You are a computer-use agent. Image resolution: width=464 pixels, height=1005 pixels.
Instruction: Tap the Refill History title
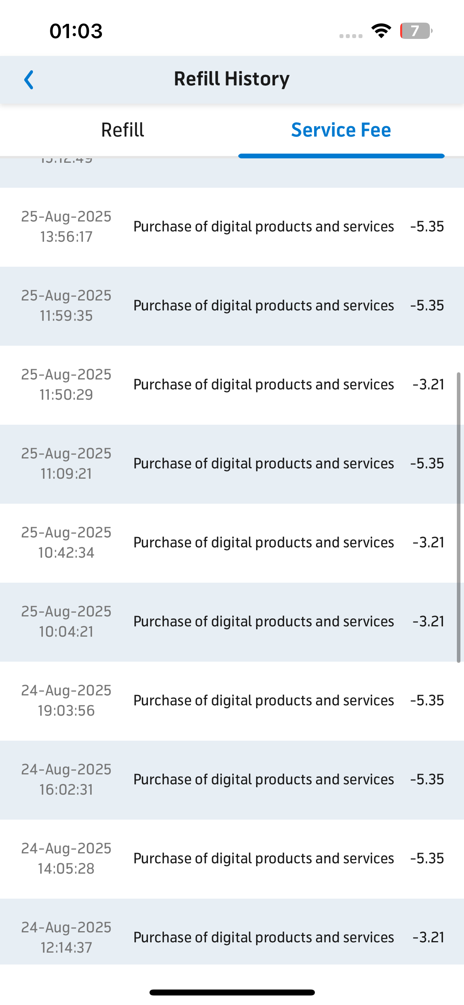click(x=232, y=79)
